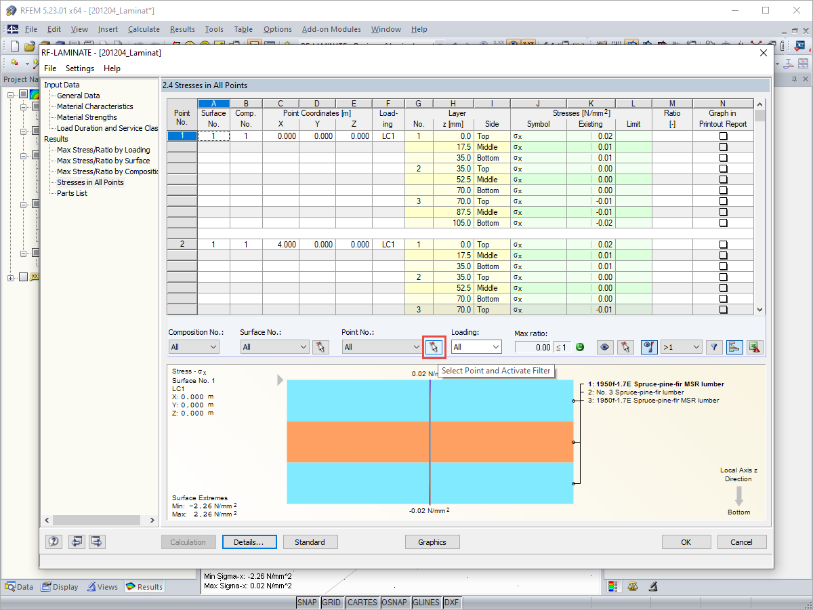Toggle eye view mode button

point(605,347)
